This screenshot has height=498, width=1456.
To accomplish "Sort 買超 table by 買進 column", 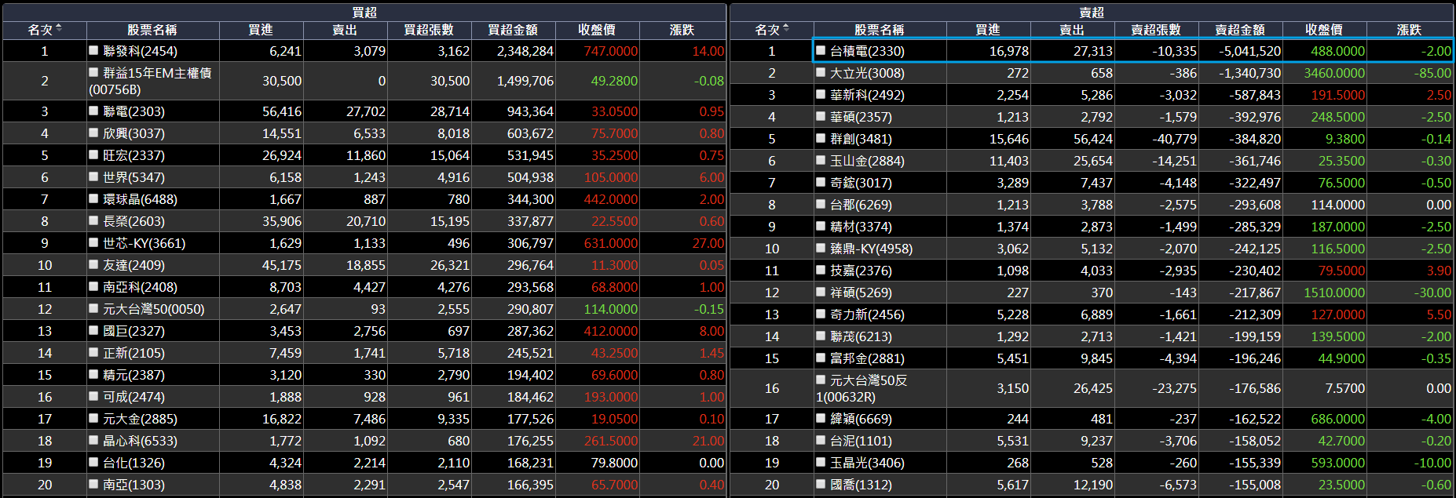I will pos(261,30).
